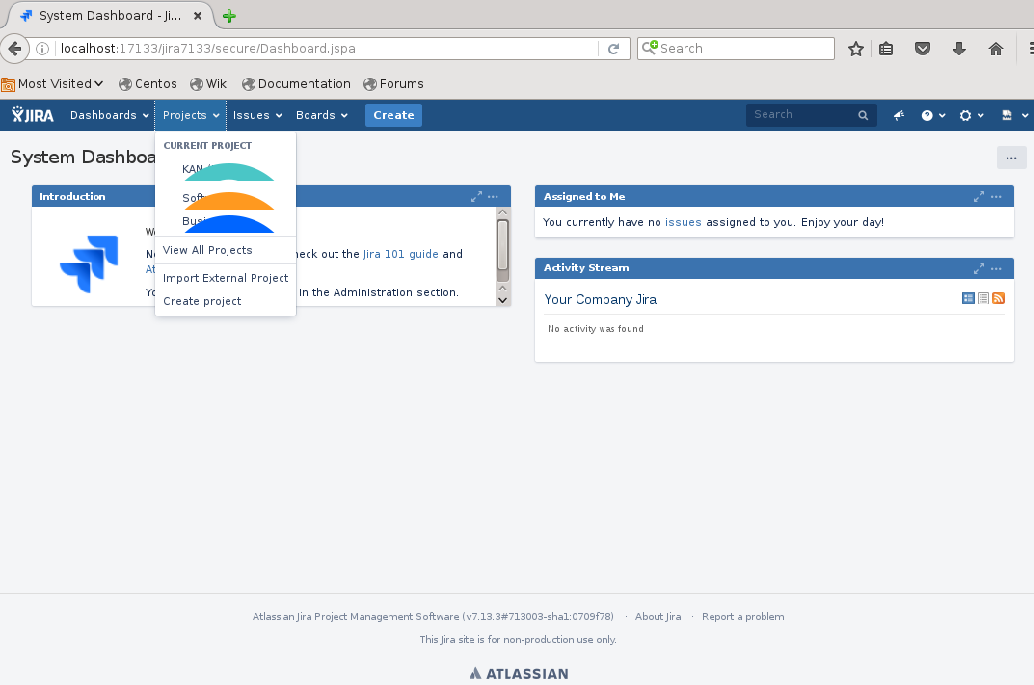Viewport: 1034px width, 685px height.
Task: Expand the Issues dropdown menu
Action: click(x=257, y=116)
